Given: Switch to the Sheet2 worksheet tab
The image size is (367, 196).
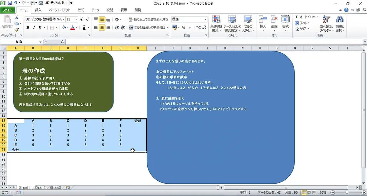Looking at the screenshot, I should pyautogui.click(x=40, y=188).
